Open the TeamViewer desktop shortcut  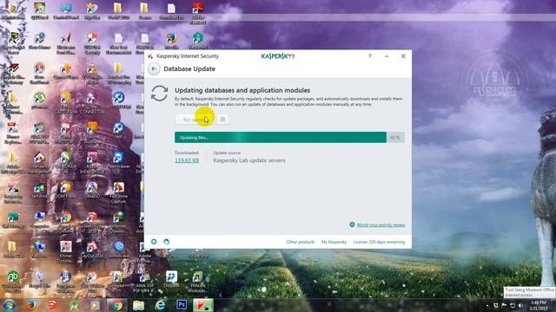pyautogui.click(x=118, y=163)
